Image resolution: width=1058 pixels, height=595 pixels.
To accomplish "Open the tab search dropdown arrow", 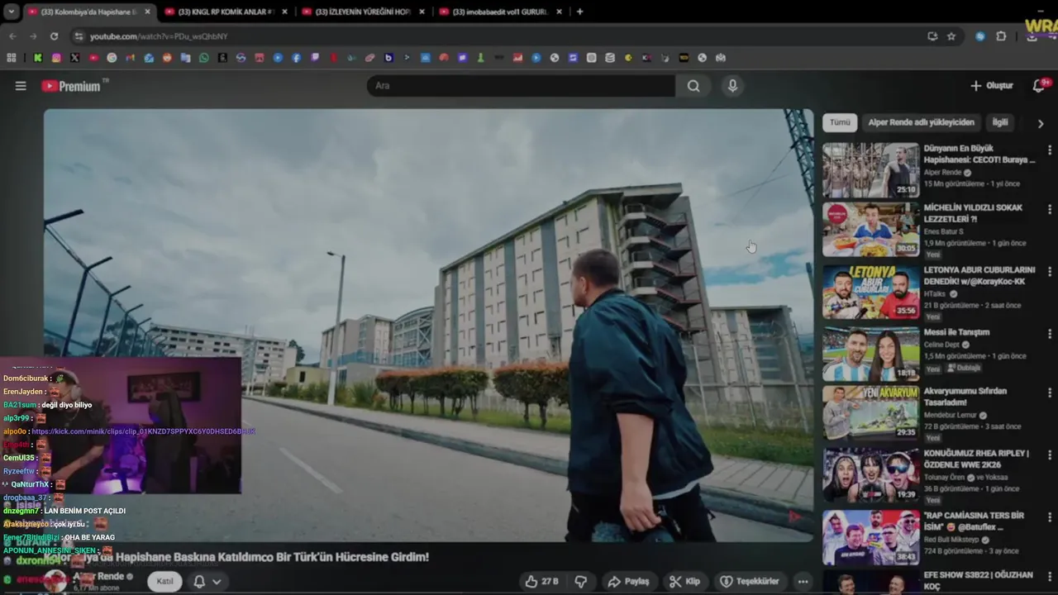I will click(x=12, y=12).
